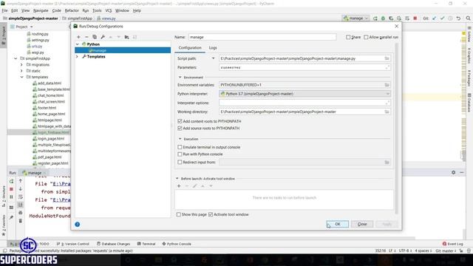The height and width of the screenshot is (266, 473).
Task: Enable the Share checkbox
Action: 348,37
